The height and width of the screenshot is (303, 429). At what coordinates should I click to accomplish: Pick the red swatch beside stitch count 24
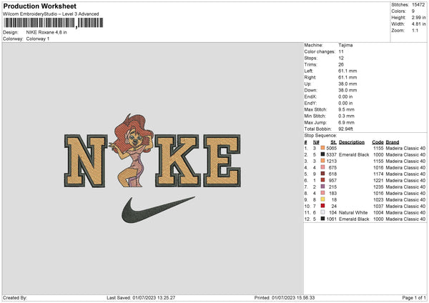[x=322, y=206]
